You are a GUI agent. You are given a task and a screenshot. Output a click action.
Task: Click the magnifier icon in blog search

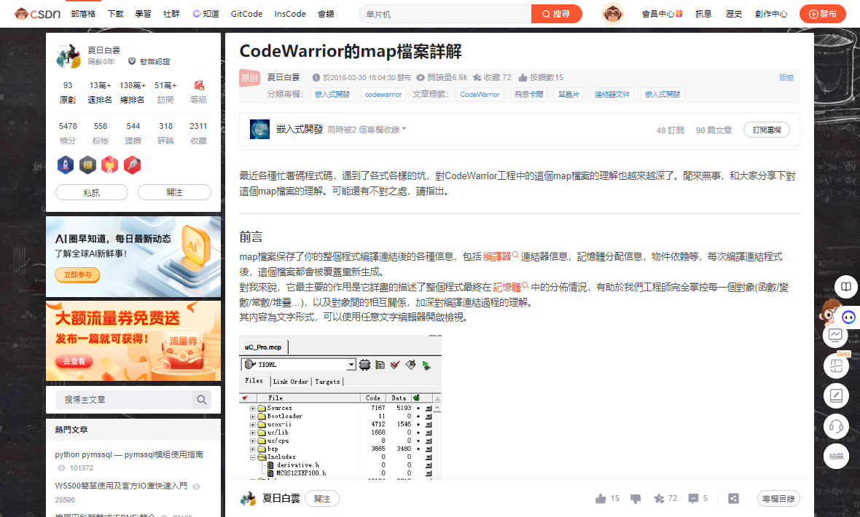202,400
